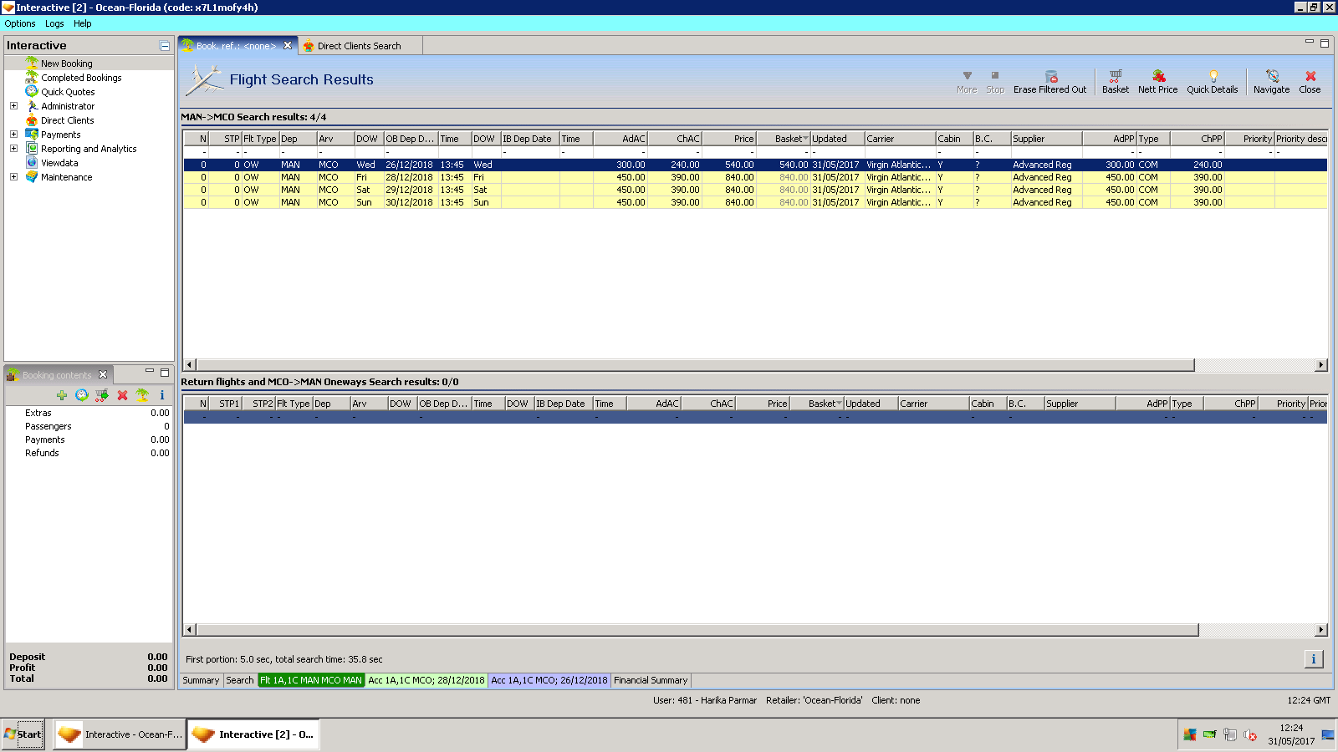
Task: Select the Financial Summary bottom tab
Action: coord(650,680)
